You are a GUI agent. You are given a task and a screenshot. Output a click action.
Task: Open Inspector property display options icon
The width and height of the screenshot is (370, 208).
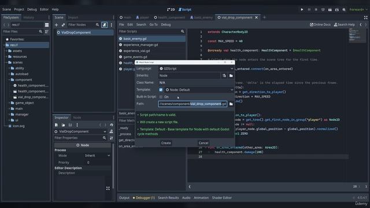[x=111, y=138]
